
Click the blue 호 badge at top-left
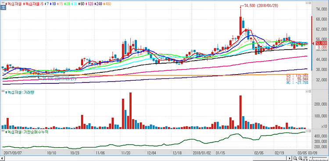point(3,7)
